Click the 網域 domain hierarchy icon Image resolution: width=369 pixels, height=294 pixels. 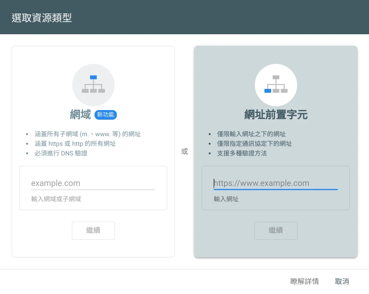click(x=93, y=85)
